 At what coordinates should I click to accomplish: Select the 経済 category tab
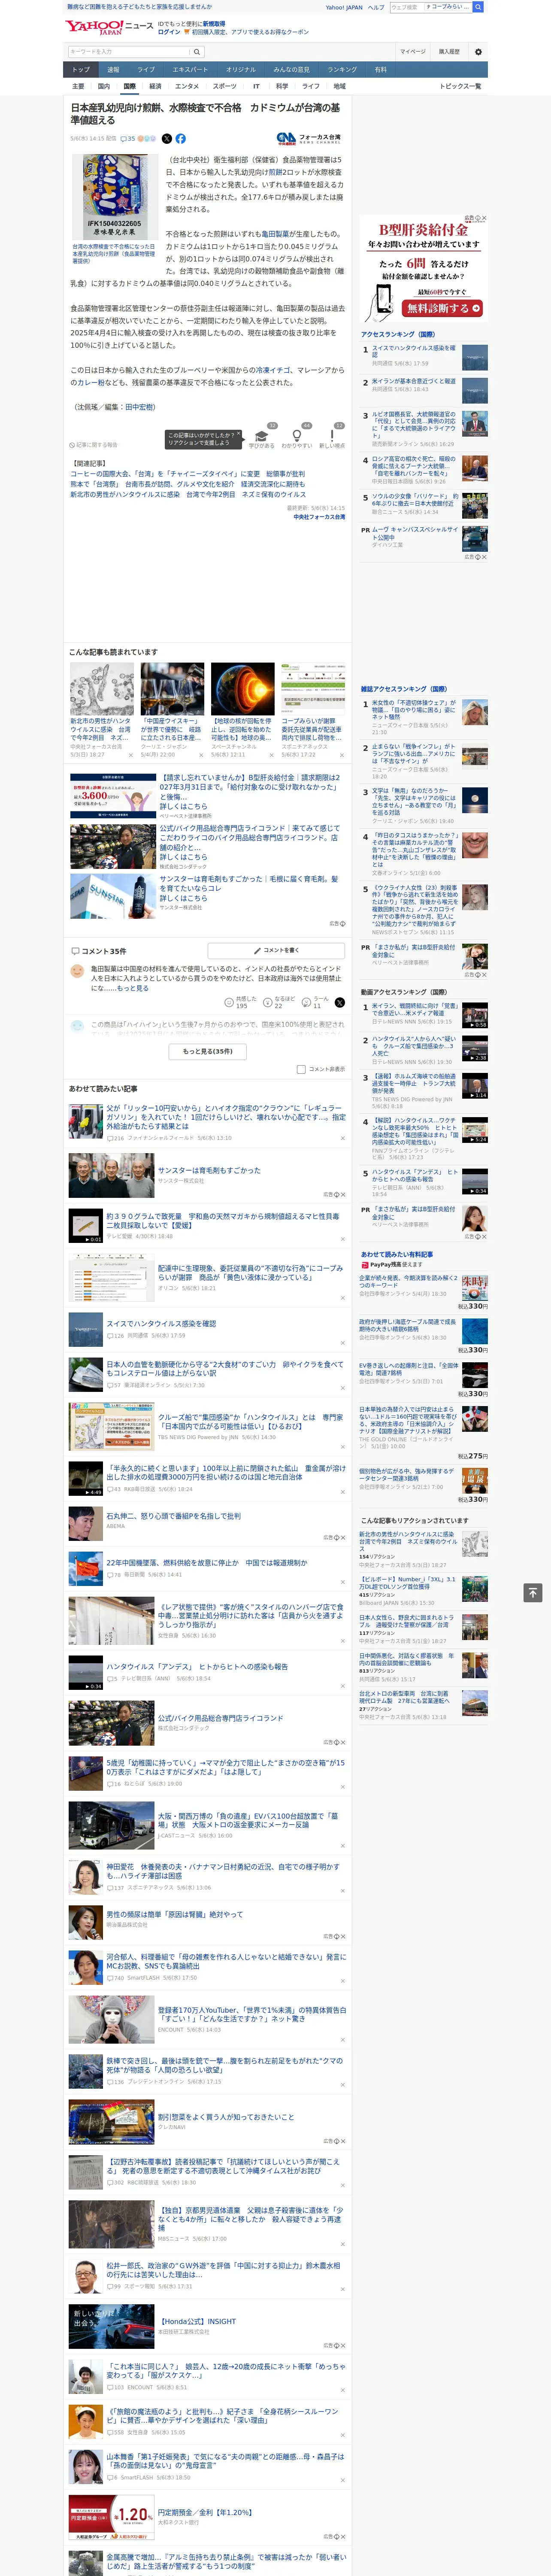click(155, 86)
